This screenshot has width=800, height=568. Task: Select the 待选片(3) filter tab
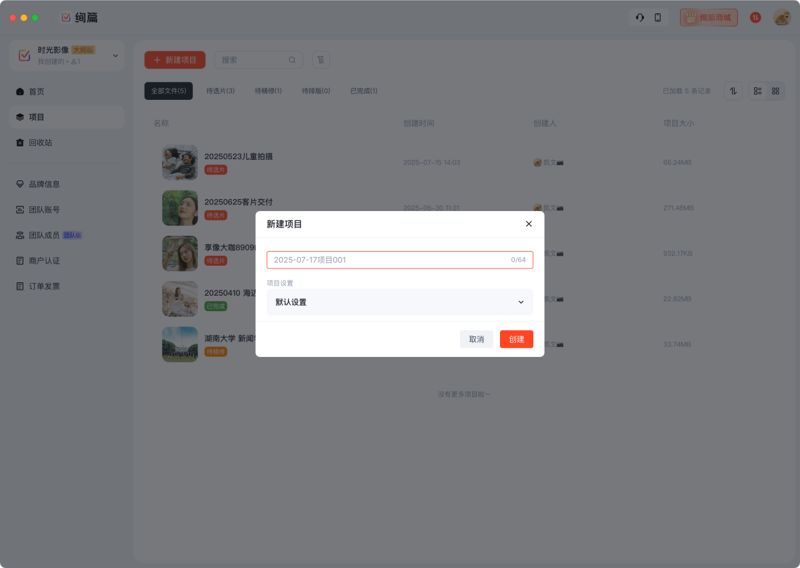point(220,91)
